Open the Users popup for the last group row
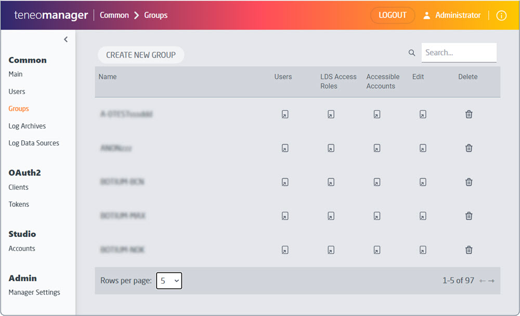 (x=284, y=249)
